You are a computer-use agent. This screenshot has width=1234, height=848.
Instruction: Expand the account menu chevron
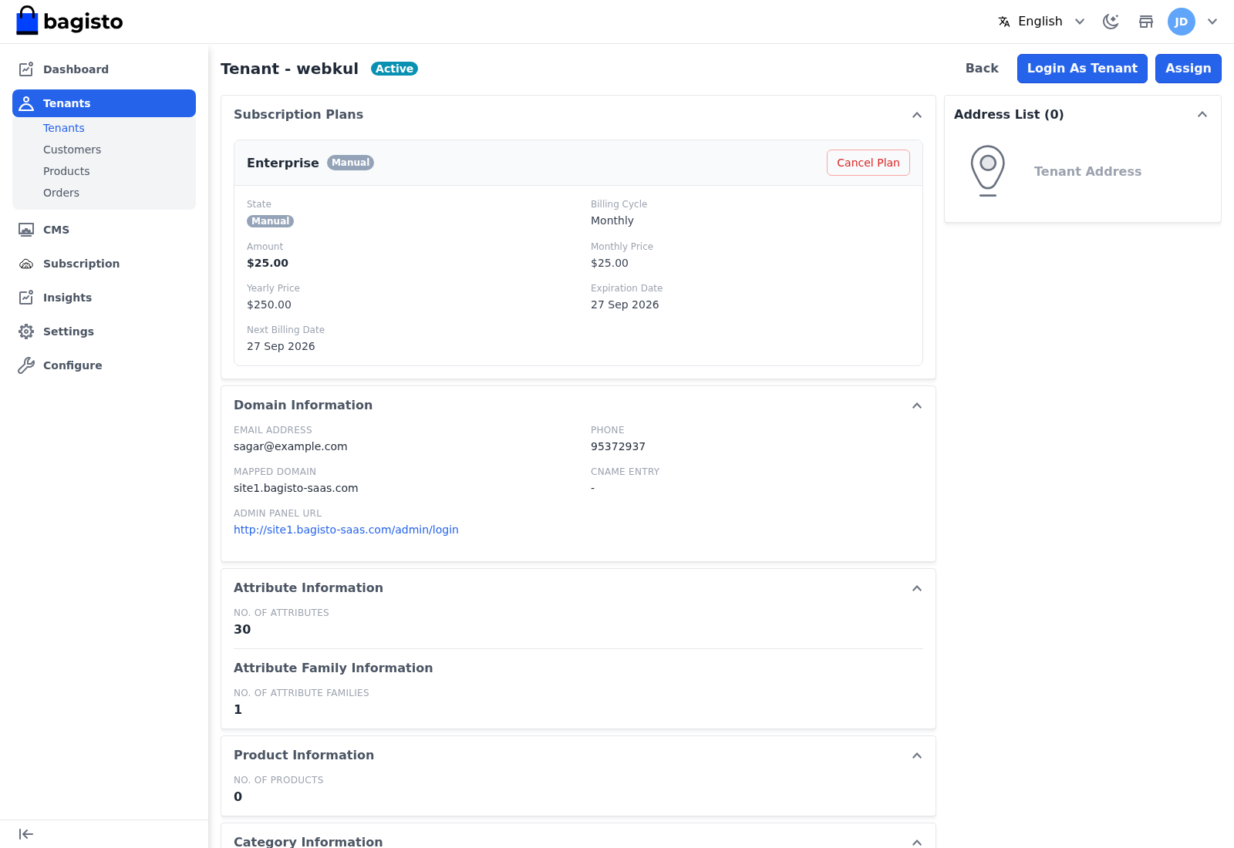(1212, 22)
